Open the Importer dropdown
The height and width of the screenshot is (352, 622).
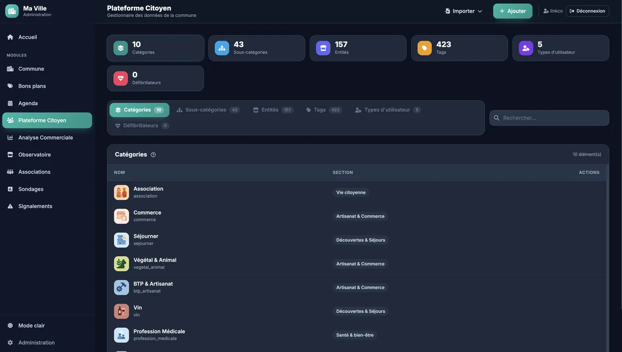pyautogui.click(x=464, y=11)
